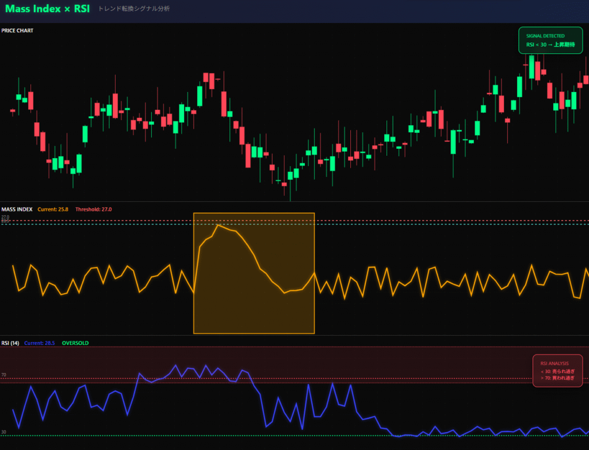Screen dimensions: 589x450
Task: Click the "RSI < 30 → 上昇期待" signal message
Action: click(x=550, y=45)
